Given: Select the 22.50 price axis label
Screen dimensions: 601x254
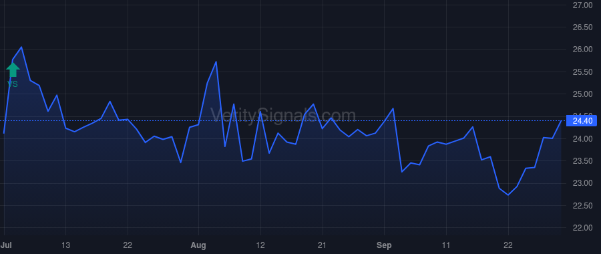Looking at the screenshot, I should pyautogui.click(x=582, y=206).
